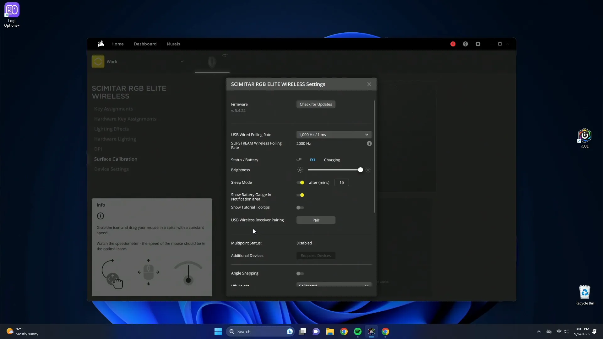The width and height of the screenshot is (603, 339).
Task: Click the Pair receiver button
Action: coord(316,220)
